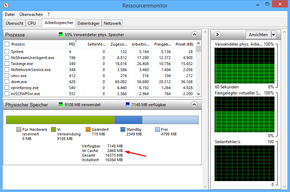290x192 pixels.
Task: Switch to the CPU tab
Action: click(34, 23)
